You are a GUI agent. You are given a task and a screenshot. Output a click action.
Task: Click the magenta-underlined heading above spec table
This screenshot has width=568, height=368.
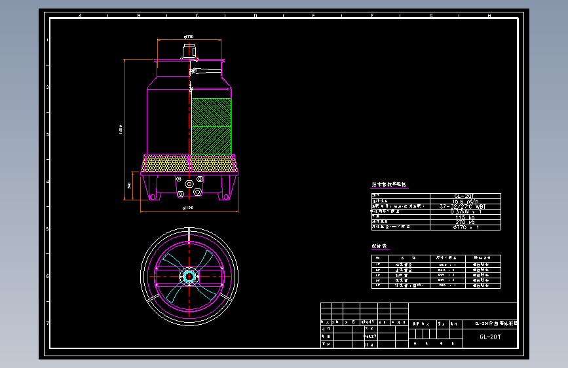(389, 185)
